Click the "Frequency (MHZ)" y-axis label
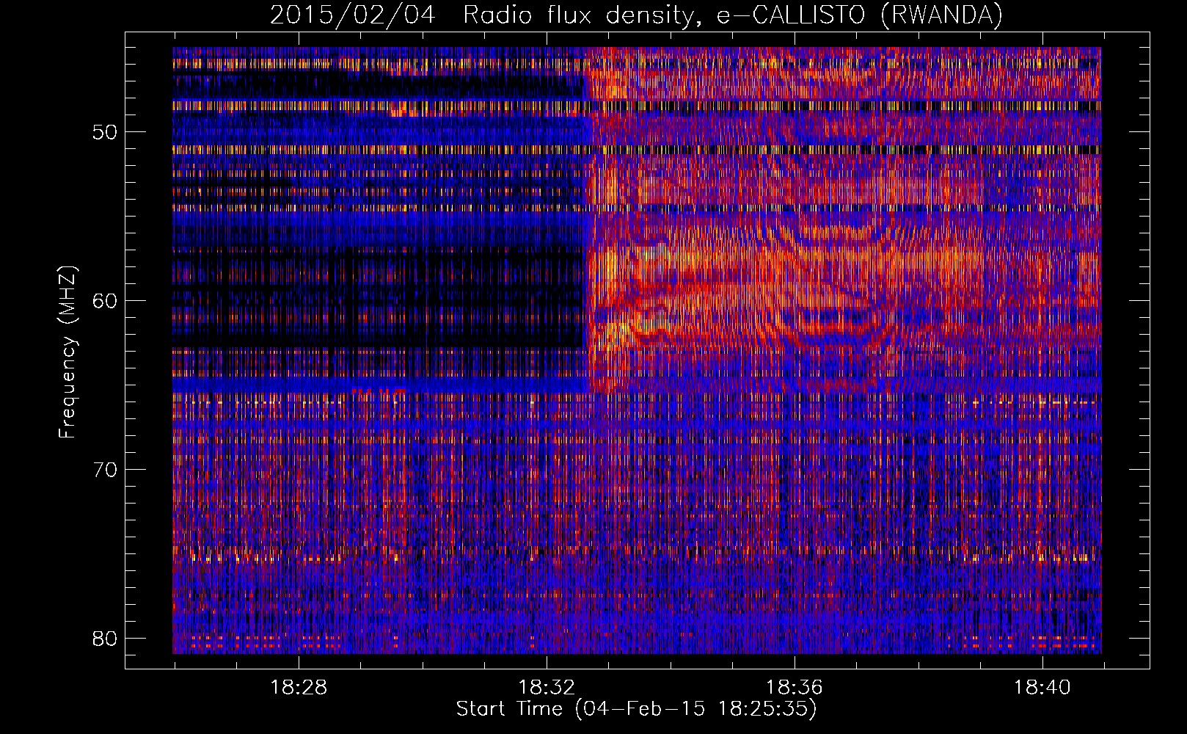 pyautogui.click(x=67, y=352)
